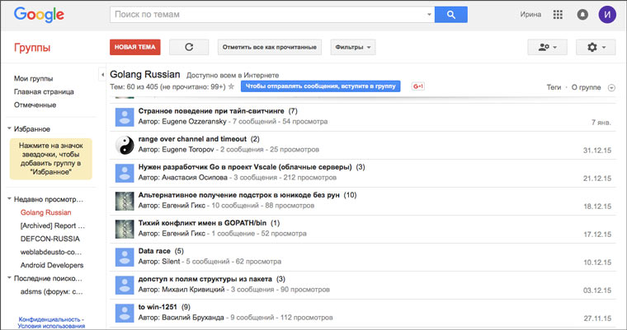Click the blue search magnifier button

(451, 15)
